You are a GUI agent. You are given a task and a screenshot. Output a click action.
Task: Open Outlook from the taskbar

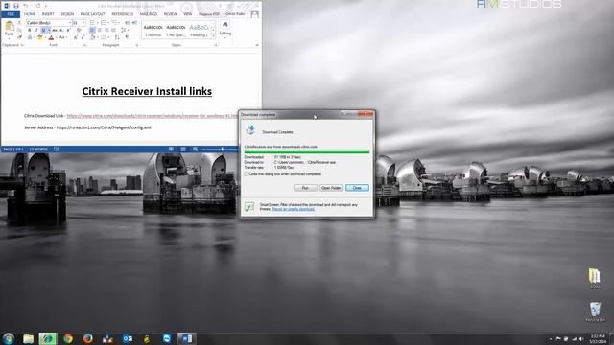click(128, 338)
